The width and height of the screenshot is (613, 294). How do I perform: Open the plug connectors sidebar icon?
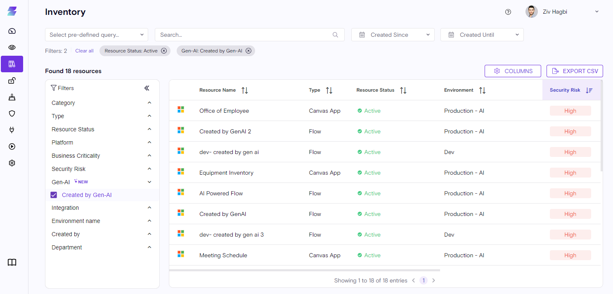(x=12, y=130)
